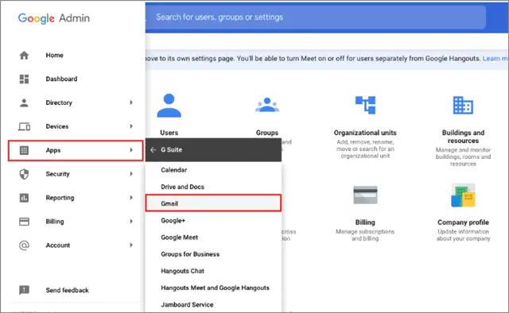Screen dimensions: 509x313
Task: Click the G Suite menu header
Action: coord(213,150)
